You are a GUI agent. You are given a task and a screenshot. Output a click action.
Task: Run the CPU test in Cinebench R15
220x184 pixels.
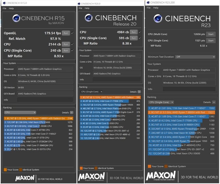[66, 44]
